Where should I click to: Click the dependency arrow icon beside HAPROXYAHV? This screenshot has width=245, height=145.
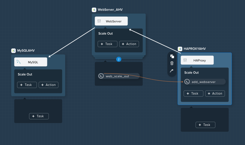pyautogui.click(x=172, y=71)
